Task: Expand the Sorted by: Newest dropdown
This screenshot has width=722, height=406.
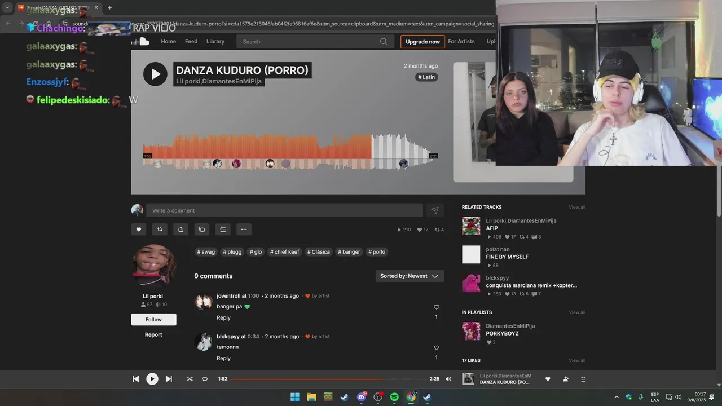Action: (x=410, y=276)
